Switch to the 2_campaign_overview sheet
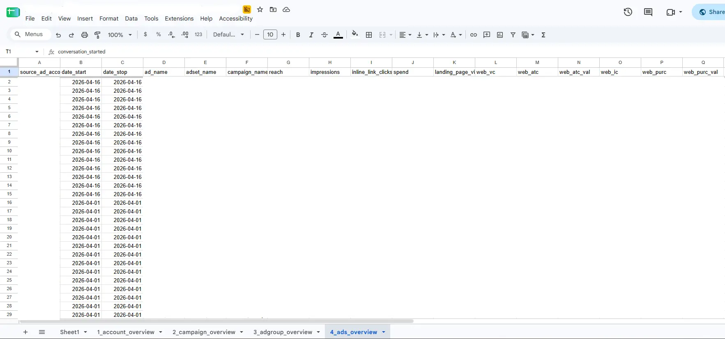725x339 pixels. 204,332
